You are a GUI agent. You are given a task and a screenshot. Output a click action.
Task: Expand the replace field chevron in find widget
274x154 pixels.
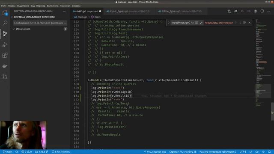point(169,23)
